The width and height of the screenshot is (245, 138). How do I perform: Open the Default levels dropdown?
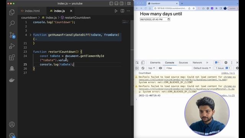[202, 68]
